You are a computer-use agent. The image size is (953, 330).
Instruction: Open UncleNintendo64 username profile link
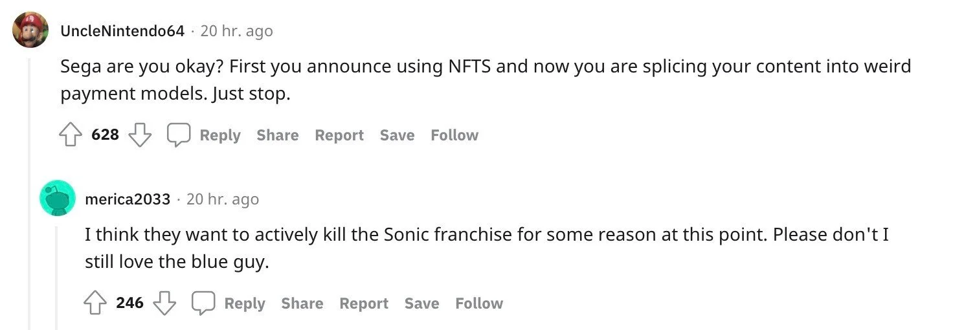point(122,30)
